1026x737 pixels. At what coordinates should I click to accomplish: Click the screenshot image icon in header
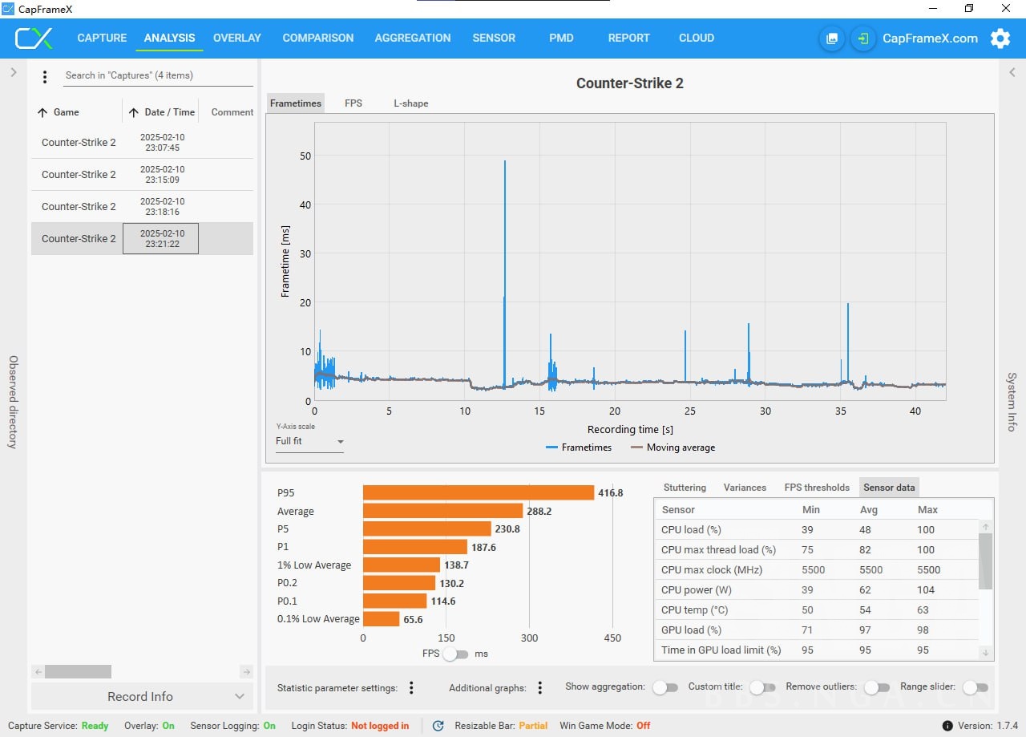(832, 38)
